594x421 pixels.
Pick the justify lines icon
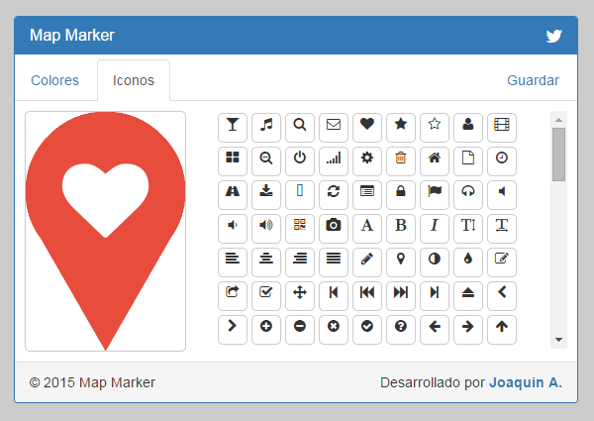(334, 263)
